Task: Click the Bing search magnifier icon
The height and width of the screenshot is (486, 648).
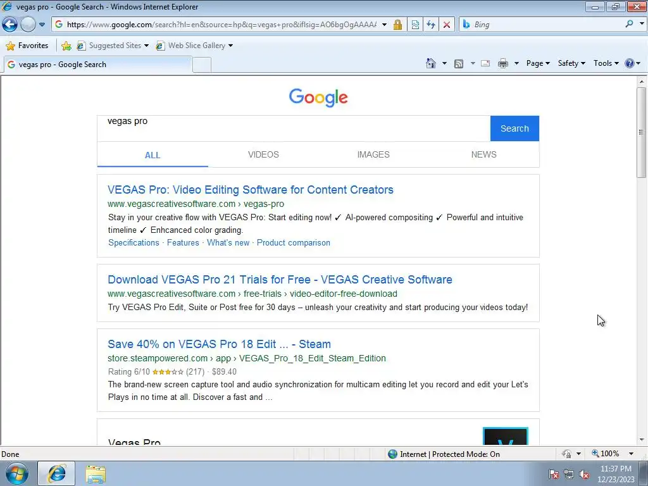Action: 630,24
